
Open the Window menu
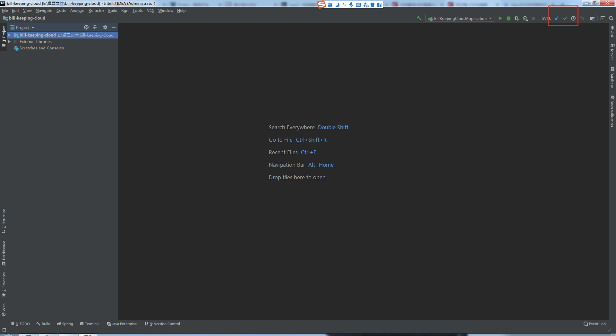[x=166, y=11]
